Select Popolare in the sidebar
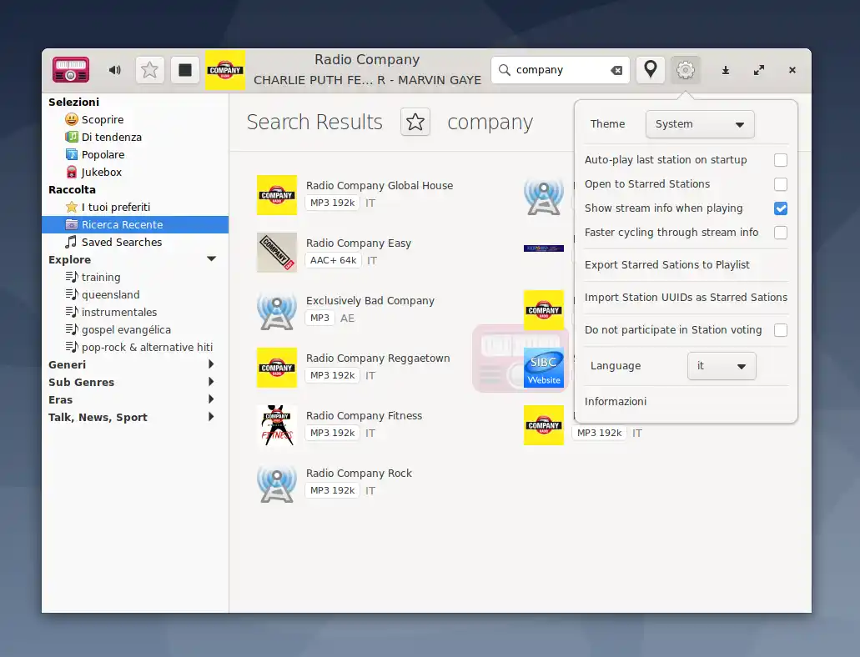Viewport: 860px width, 657px height. [95, 154]
